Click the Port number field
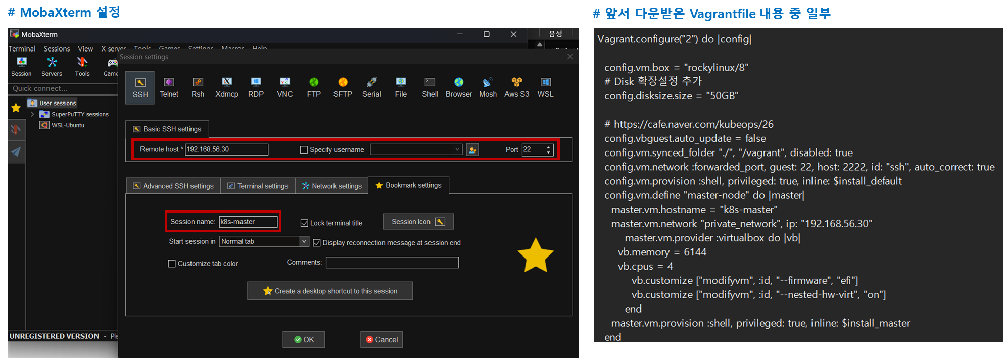This screenshot has height=358, width=1003. click(534, 150)
